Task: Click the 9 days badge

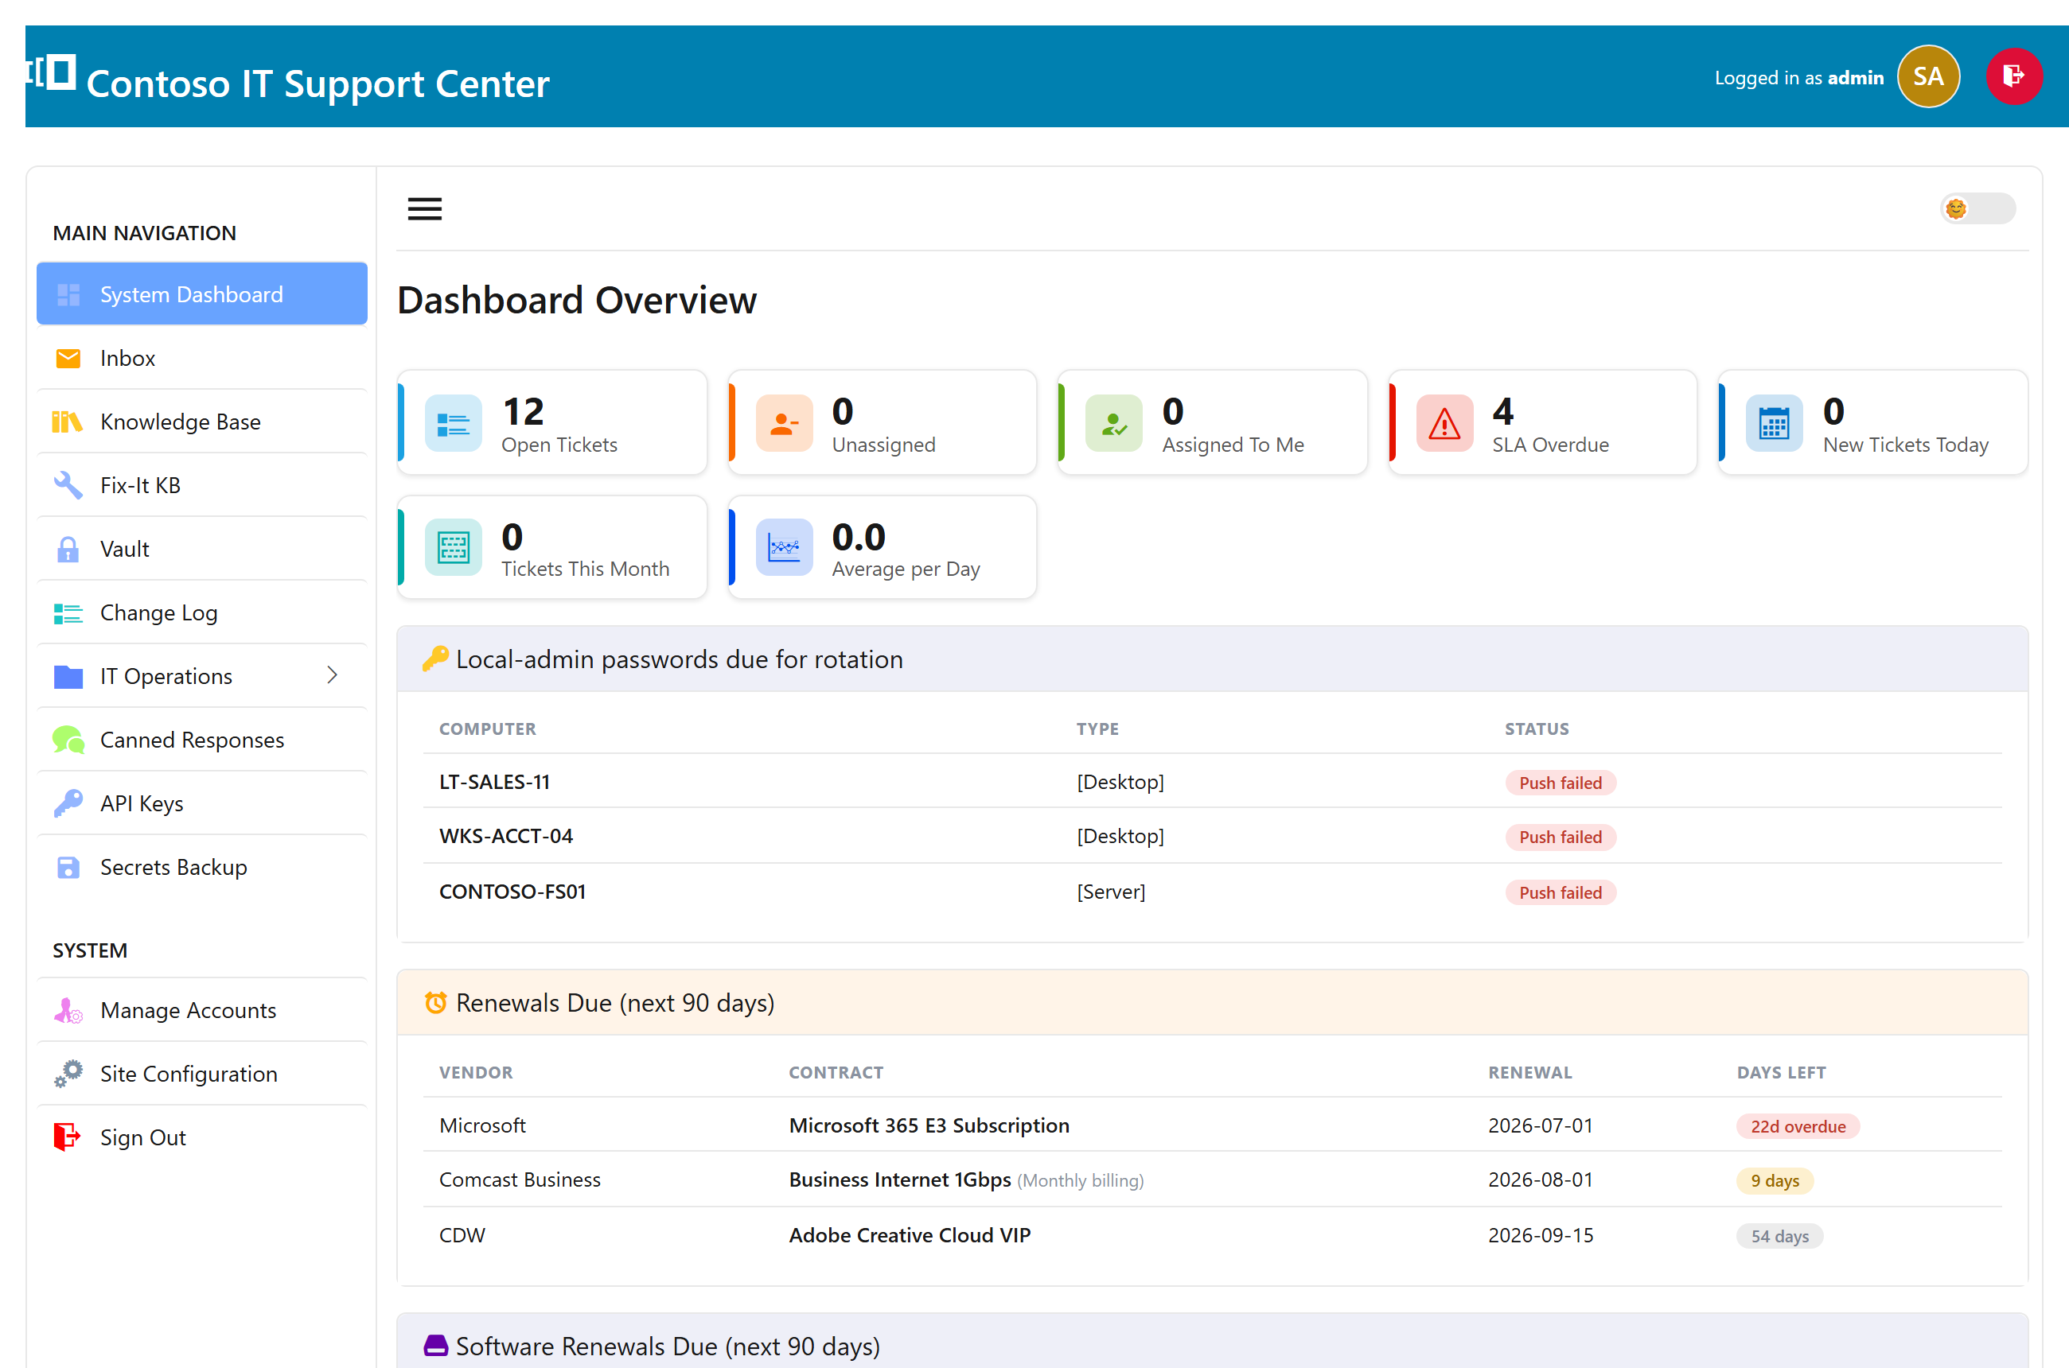Action: point(1774,1181)
